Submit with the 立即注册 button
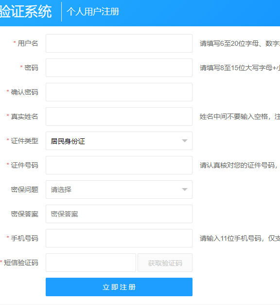The height and width of the screenshot is (305, 280). (x=119, y=287)
